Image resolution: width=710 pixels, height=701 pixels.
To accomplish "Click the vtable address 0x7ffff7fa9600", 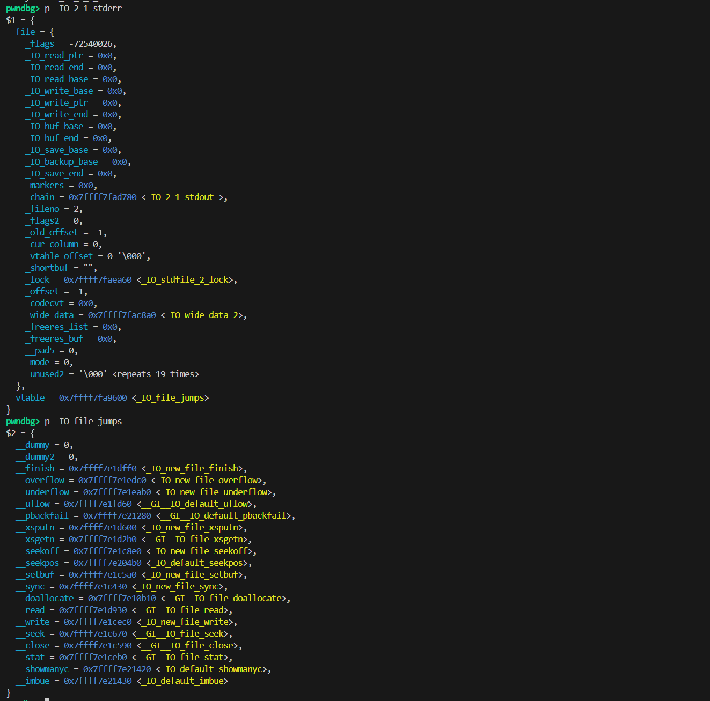I will pos(93,398).
